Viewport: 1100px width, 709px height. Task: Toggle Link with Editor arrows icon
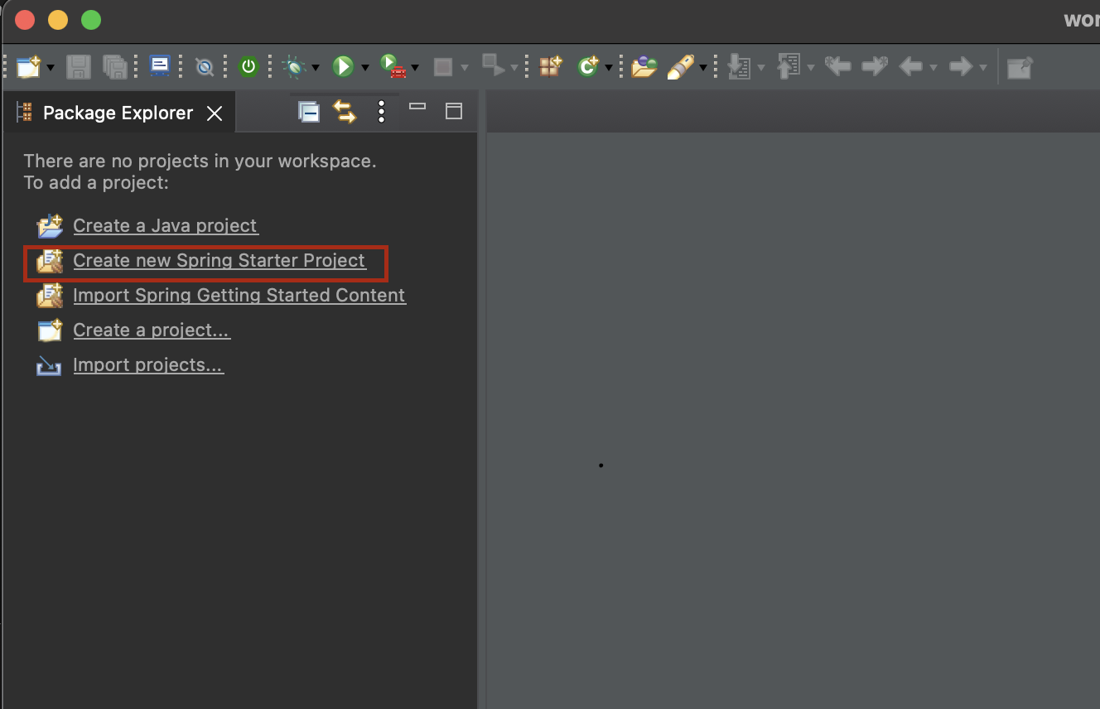coord(345,112)
